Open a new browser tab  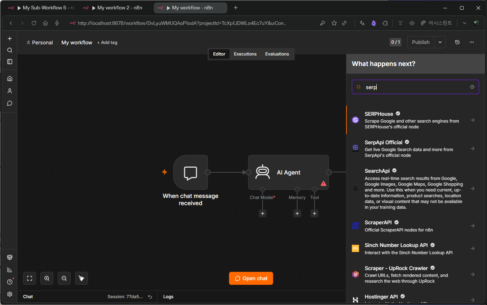click(236, 8)
